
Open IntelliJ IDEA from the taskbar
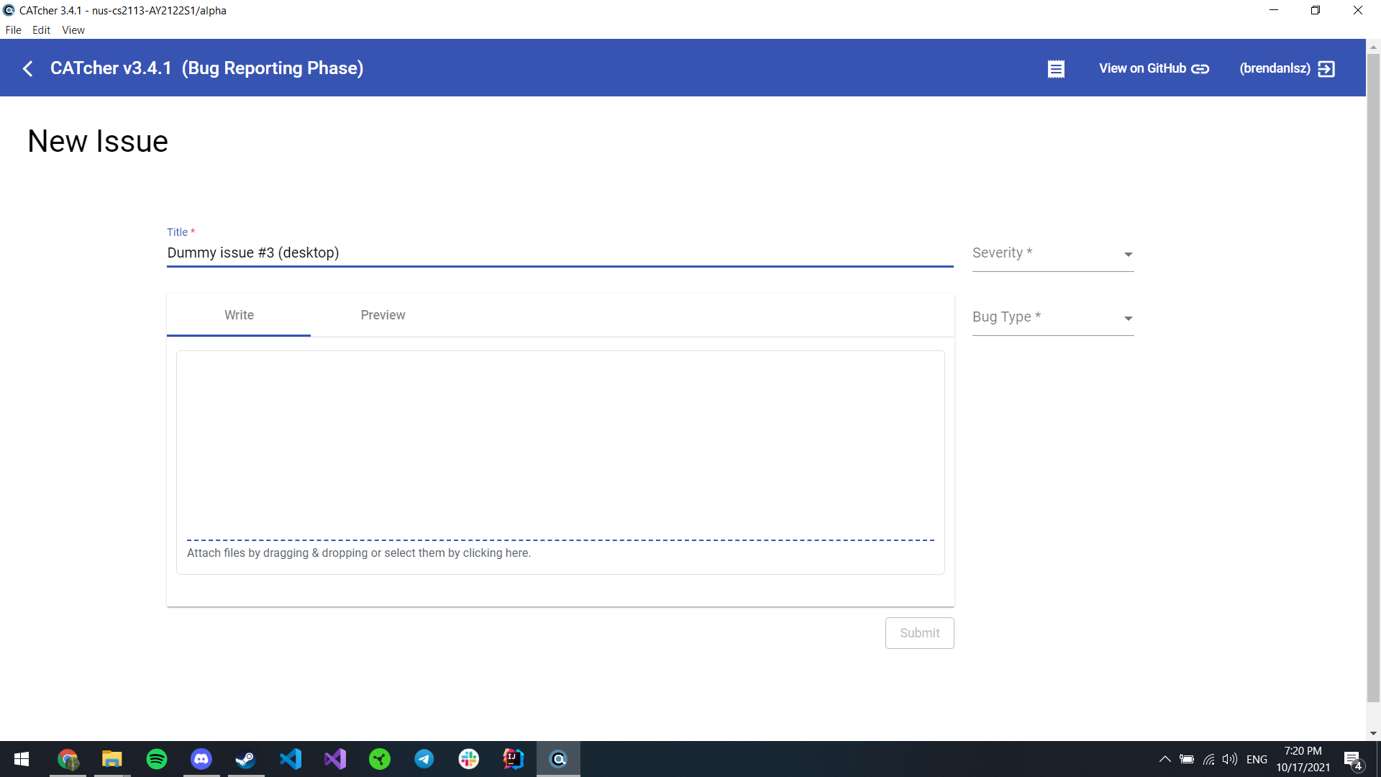click(514, 759)
